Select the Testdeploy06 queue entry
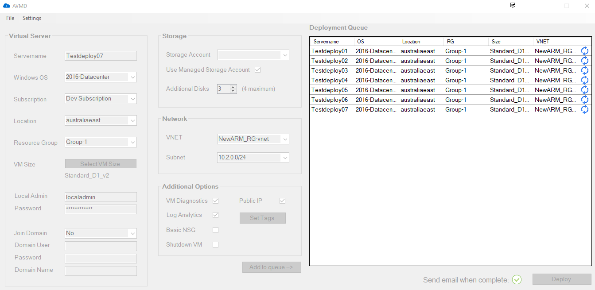The image size is (595, 290). (x=451, y=100)
